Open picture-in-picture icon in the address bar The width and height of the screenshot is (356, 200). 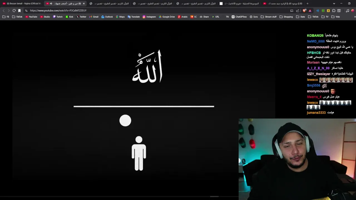(x=292, y=11)
